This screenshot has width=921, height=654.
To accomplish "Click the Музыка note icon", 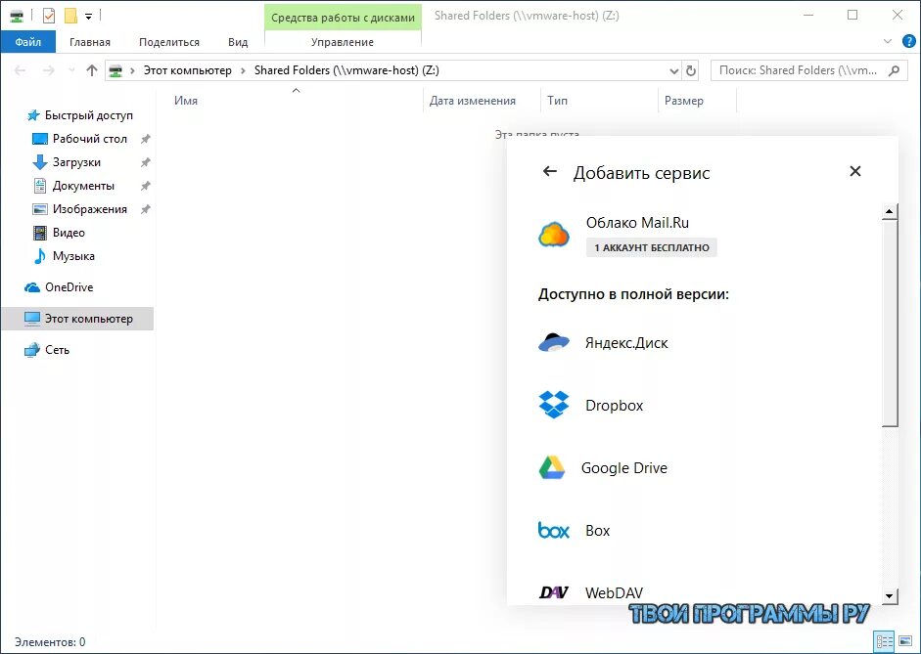I will point(40,256).
